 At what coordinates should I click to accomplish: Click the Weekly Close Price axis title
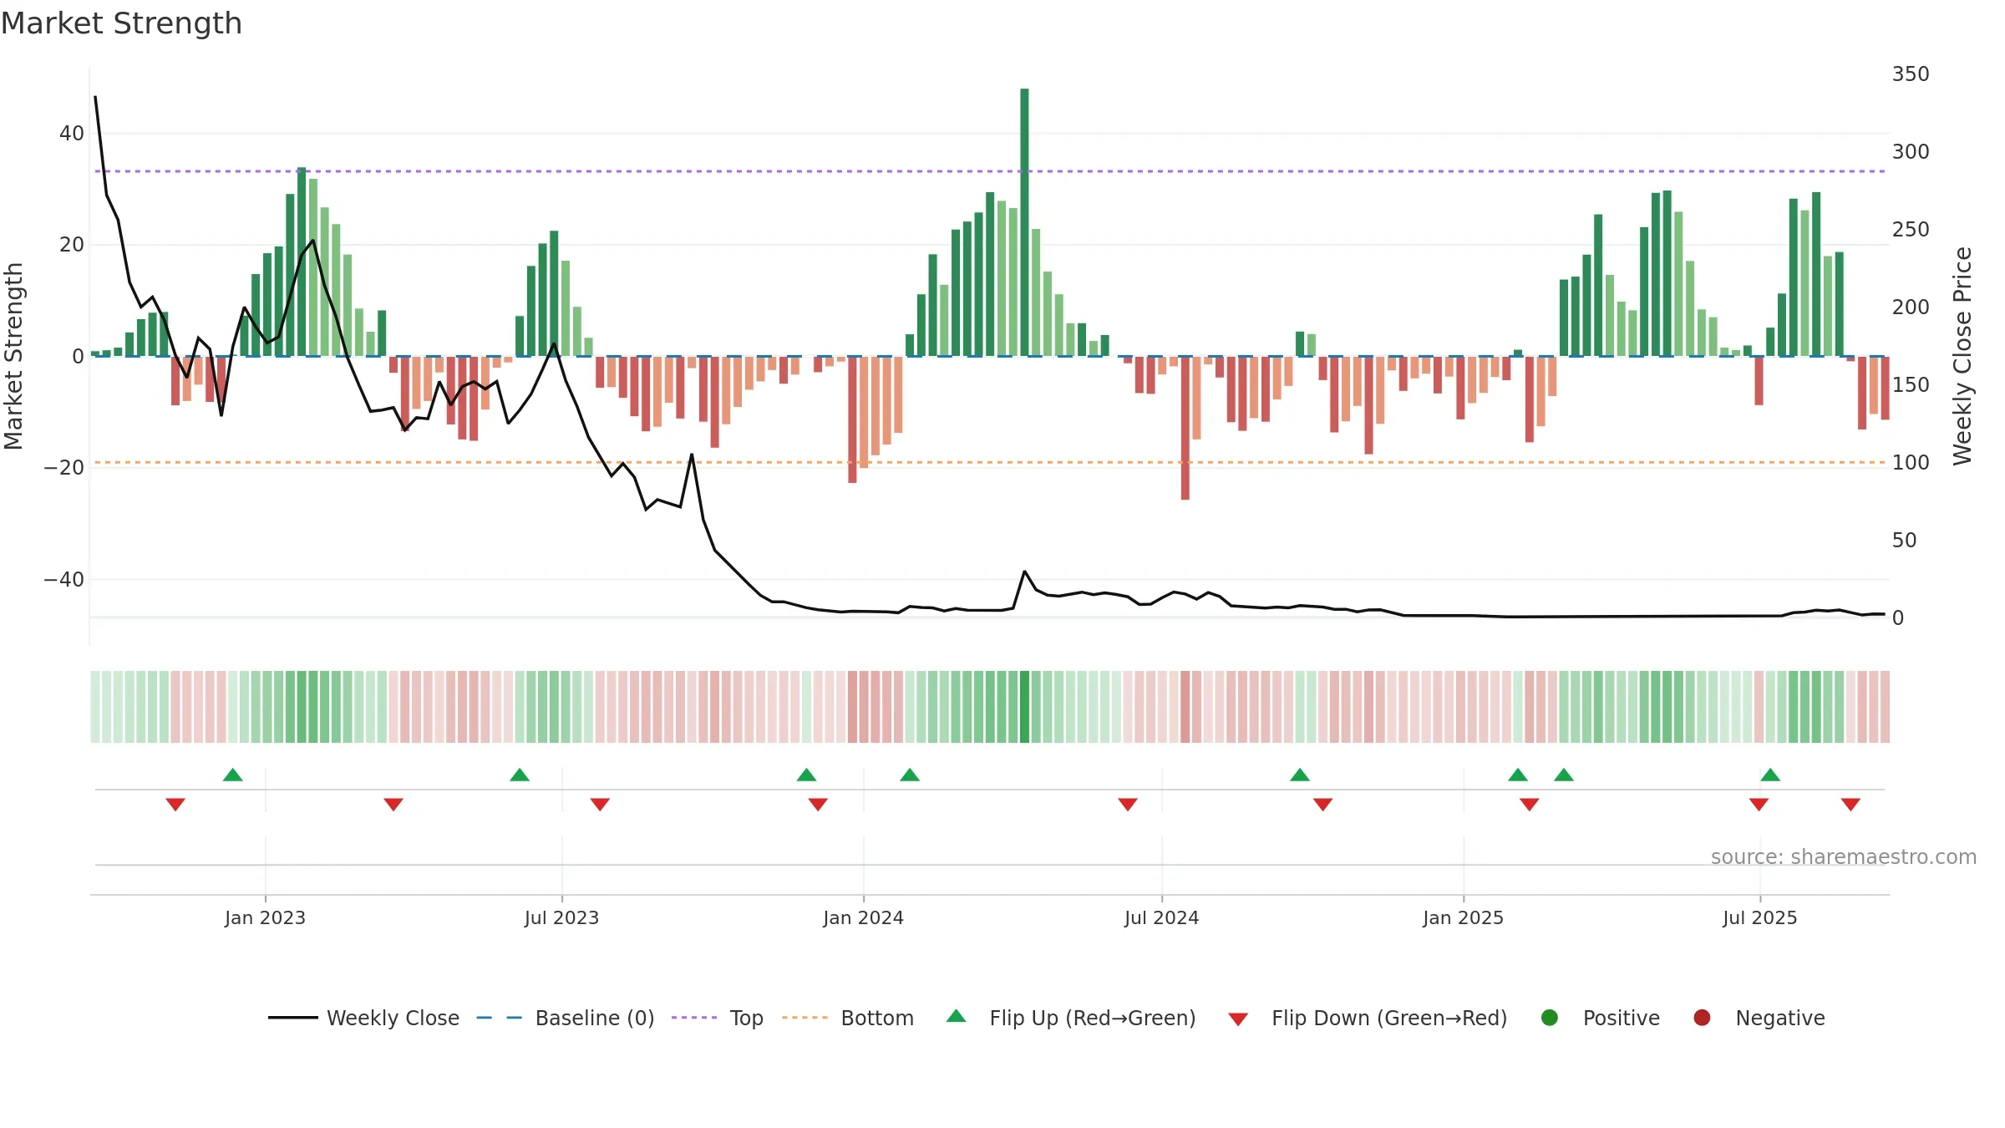pos(1962,356)
